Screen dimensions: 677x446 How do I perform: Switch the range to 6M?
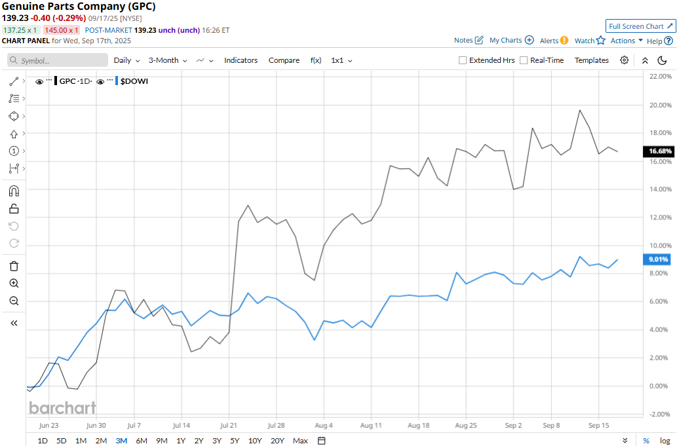tap(142, 441)
